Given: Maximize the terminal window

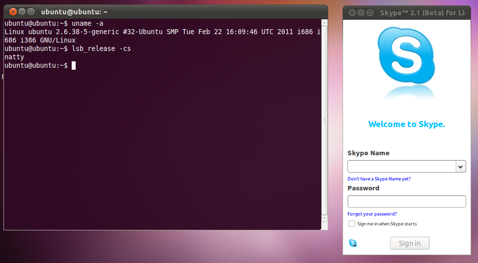Looking at the screenshot, I should point(31,12).
